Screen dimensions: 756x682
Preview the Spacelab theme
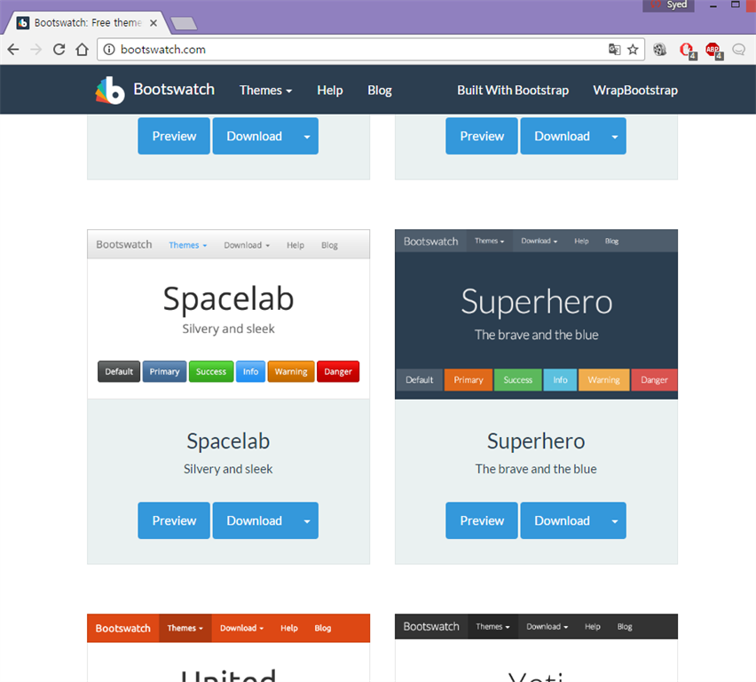click(x=174, y=520)
